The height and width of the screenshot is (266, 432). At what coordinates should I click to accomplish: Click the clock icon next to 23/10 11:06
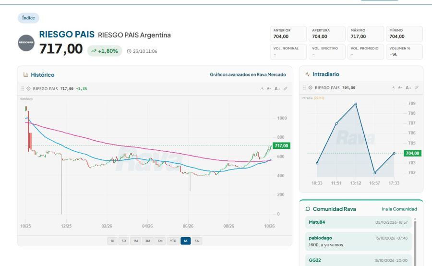[129, 51]
